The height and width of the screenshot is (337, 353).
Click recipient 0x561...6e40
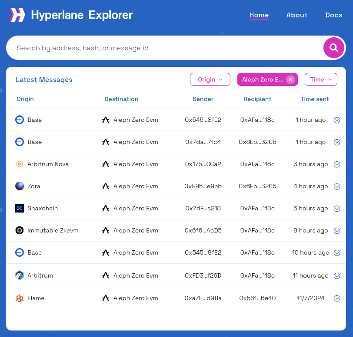(x=257, y=298)
